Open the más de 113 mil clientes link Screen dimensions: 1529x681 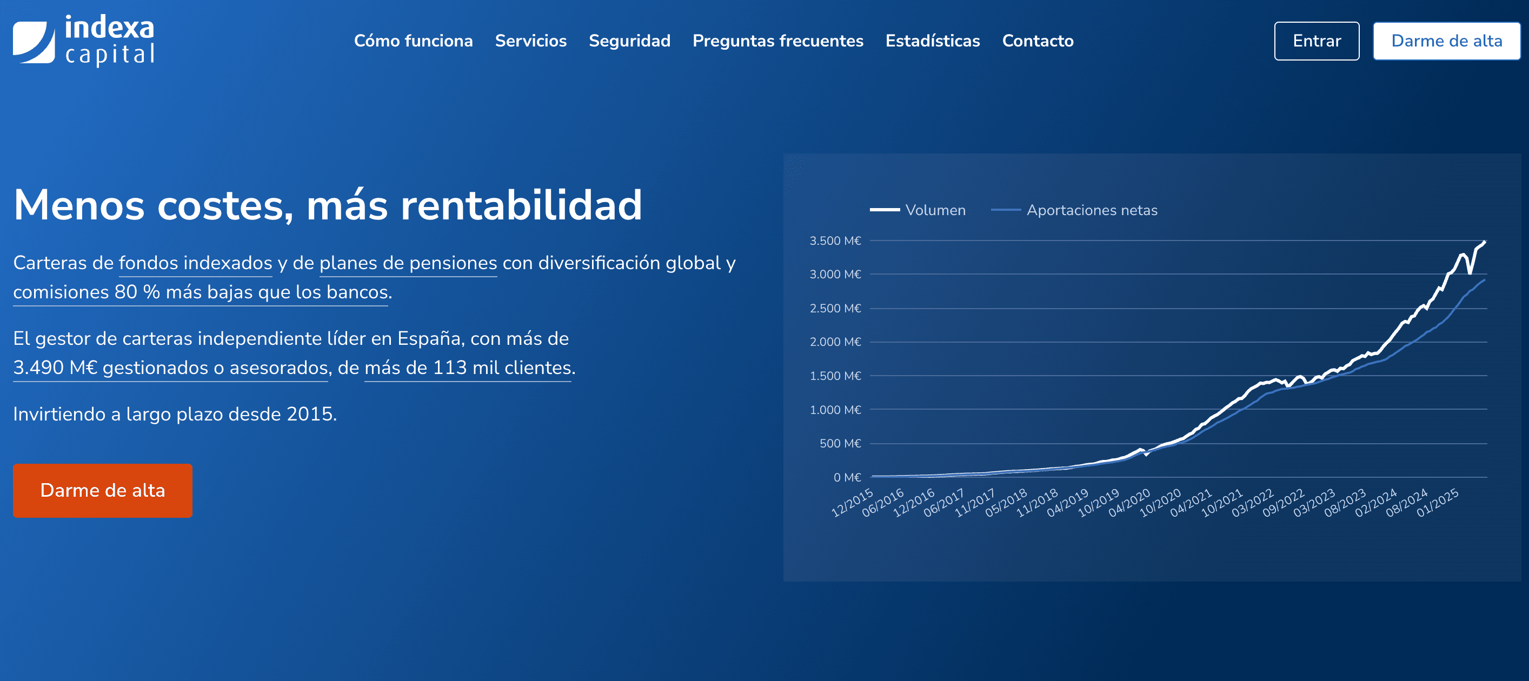pyautogui.click(x=468, y=368)
